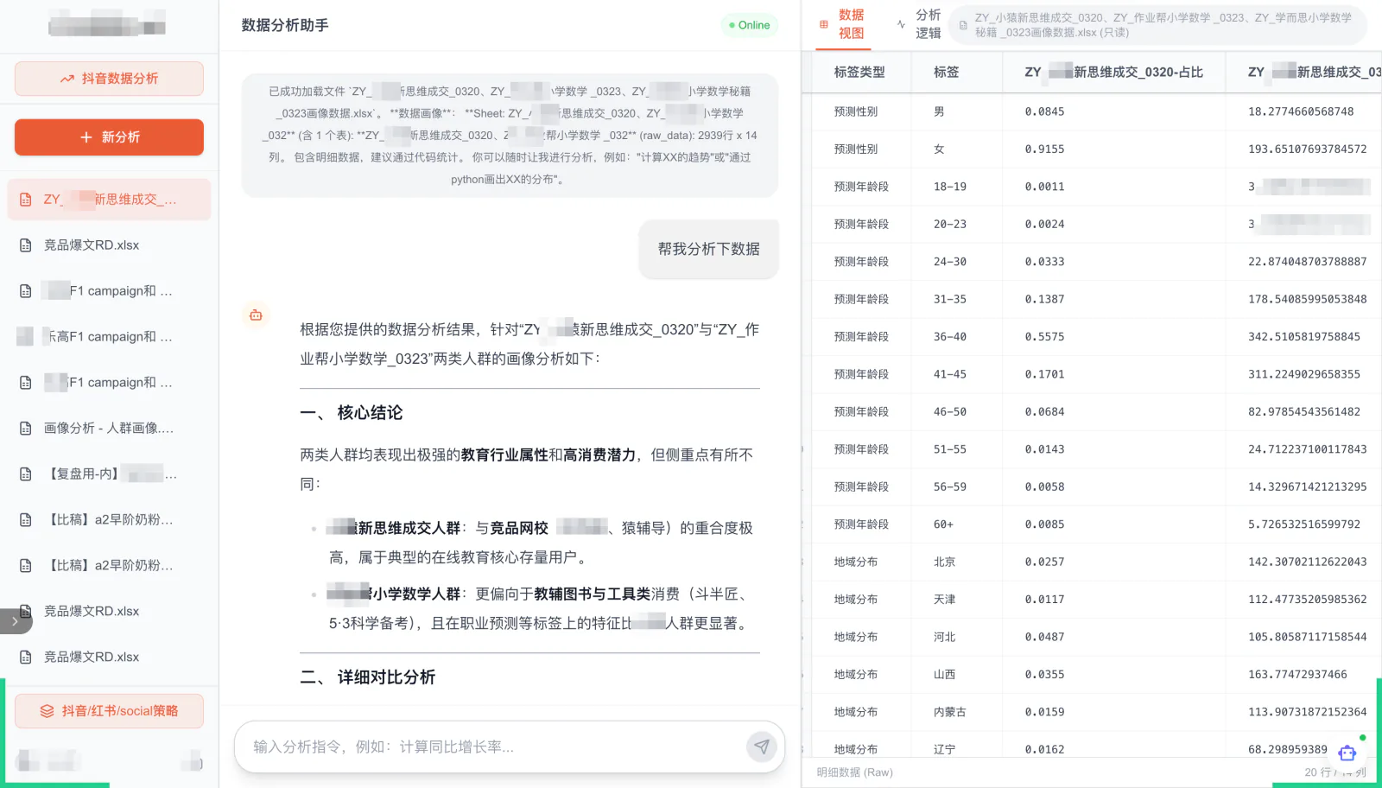Start a new analysis with 新分析
The height and width of the screenshot is (788, 1382).
click(109, 137)
